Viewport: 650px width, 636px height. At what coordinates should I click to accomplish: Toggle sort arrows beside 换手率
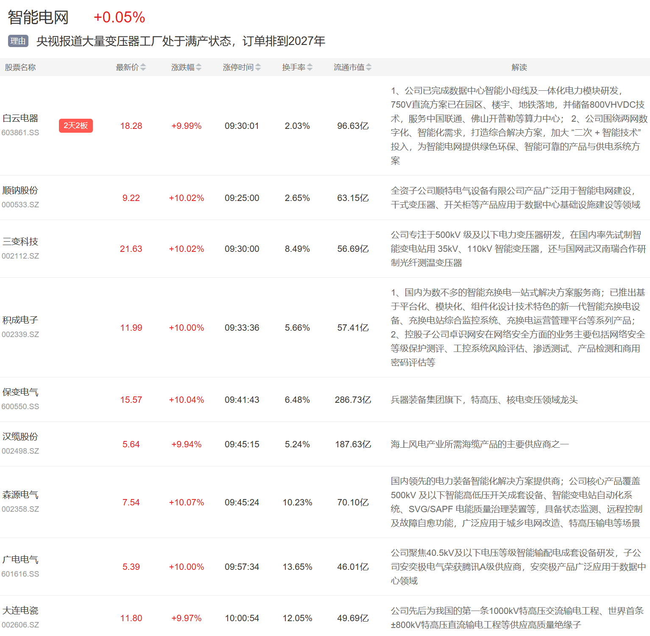[310, 67]
